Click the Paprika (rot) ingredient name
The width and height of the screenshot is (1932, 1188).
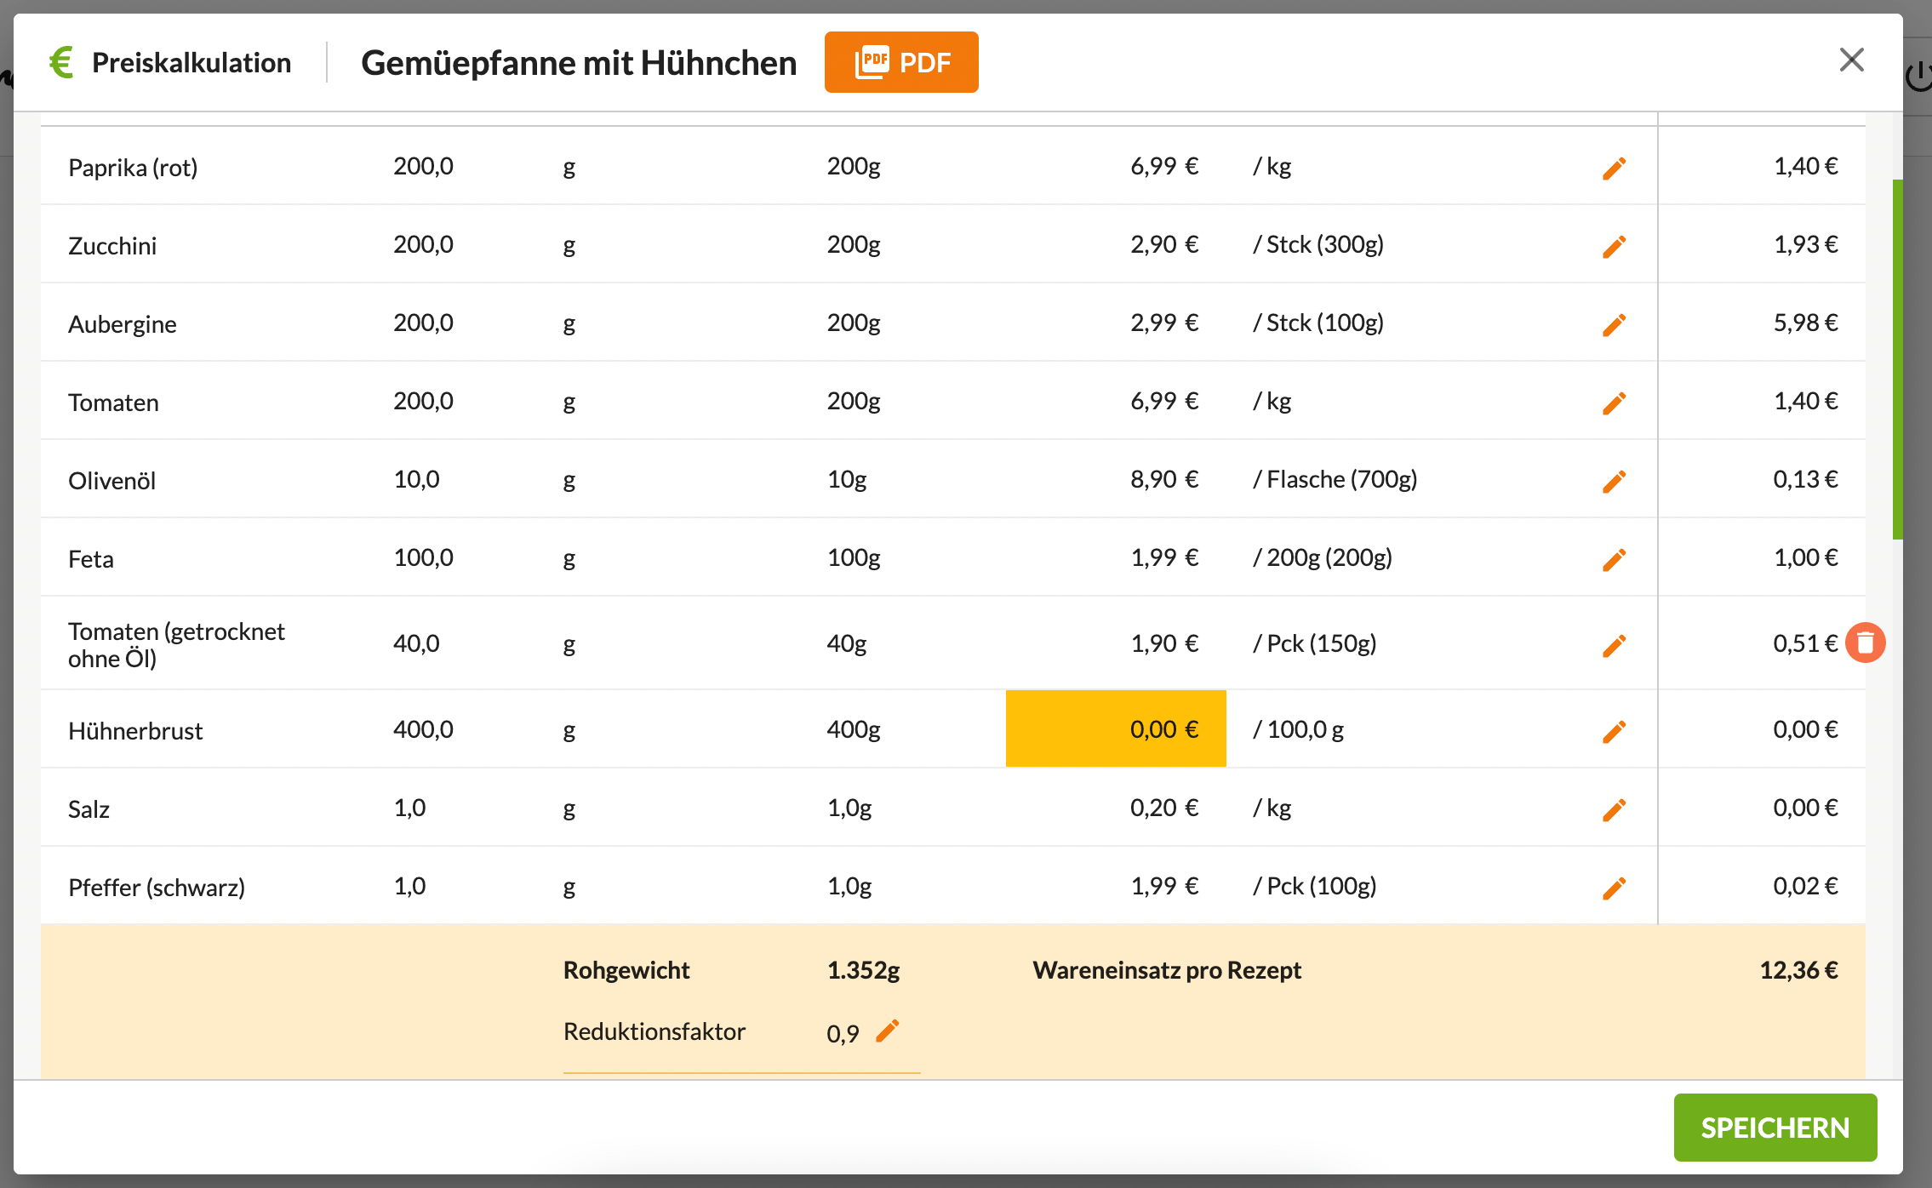tap(133, 168)
